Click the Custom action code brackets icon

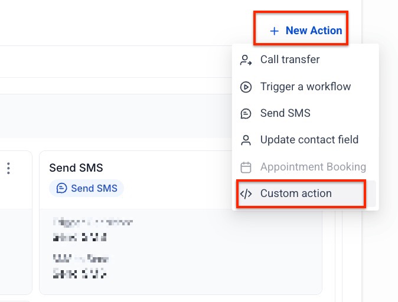(x=246, y=193)
